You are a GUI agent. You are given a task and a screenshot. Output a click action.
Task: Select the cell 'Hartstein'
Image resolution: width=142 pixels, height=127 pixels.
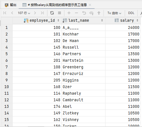tap(83, 60)
